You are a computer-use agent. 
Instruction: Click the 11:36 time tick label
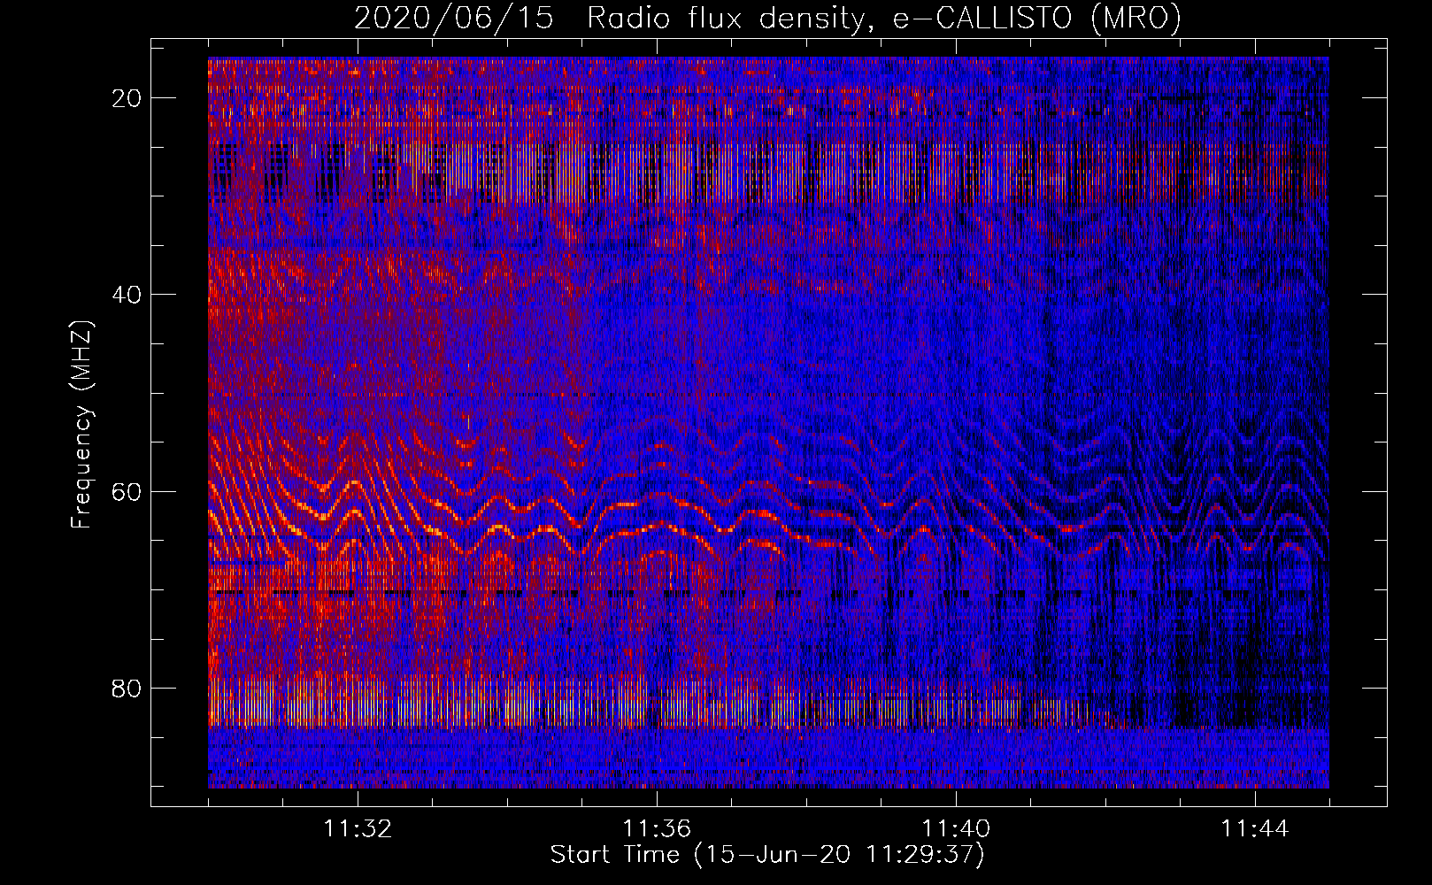click(657, 829)
